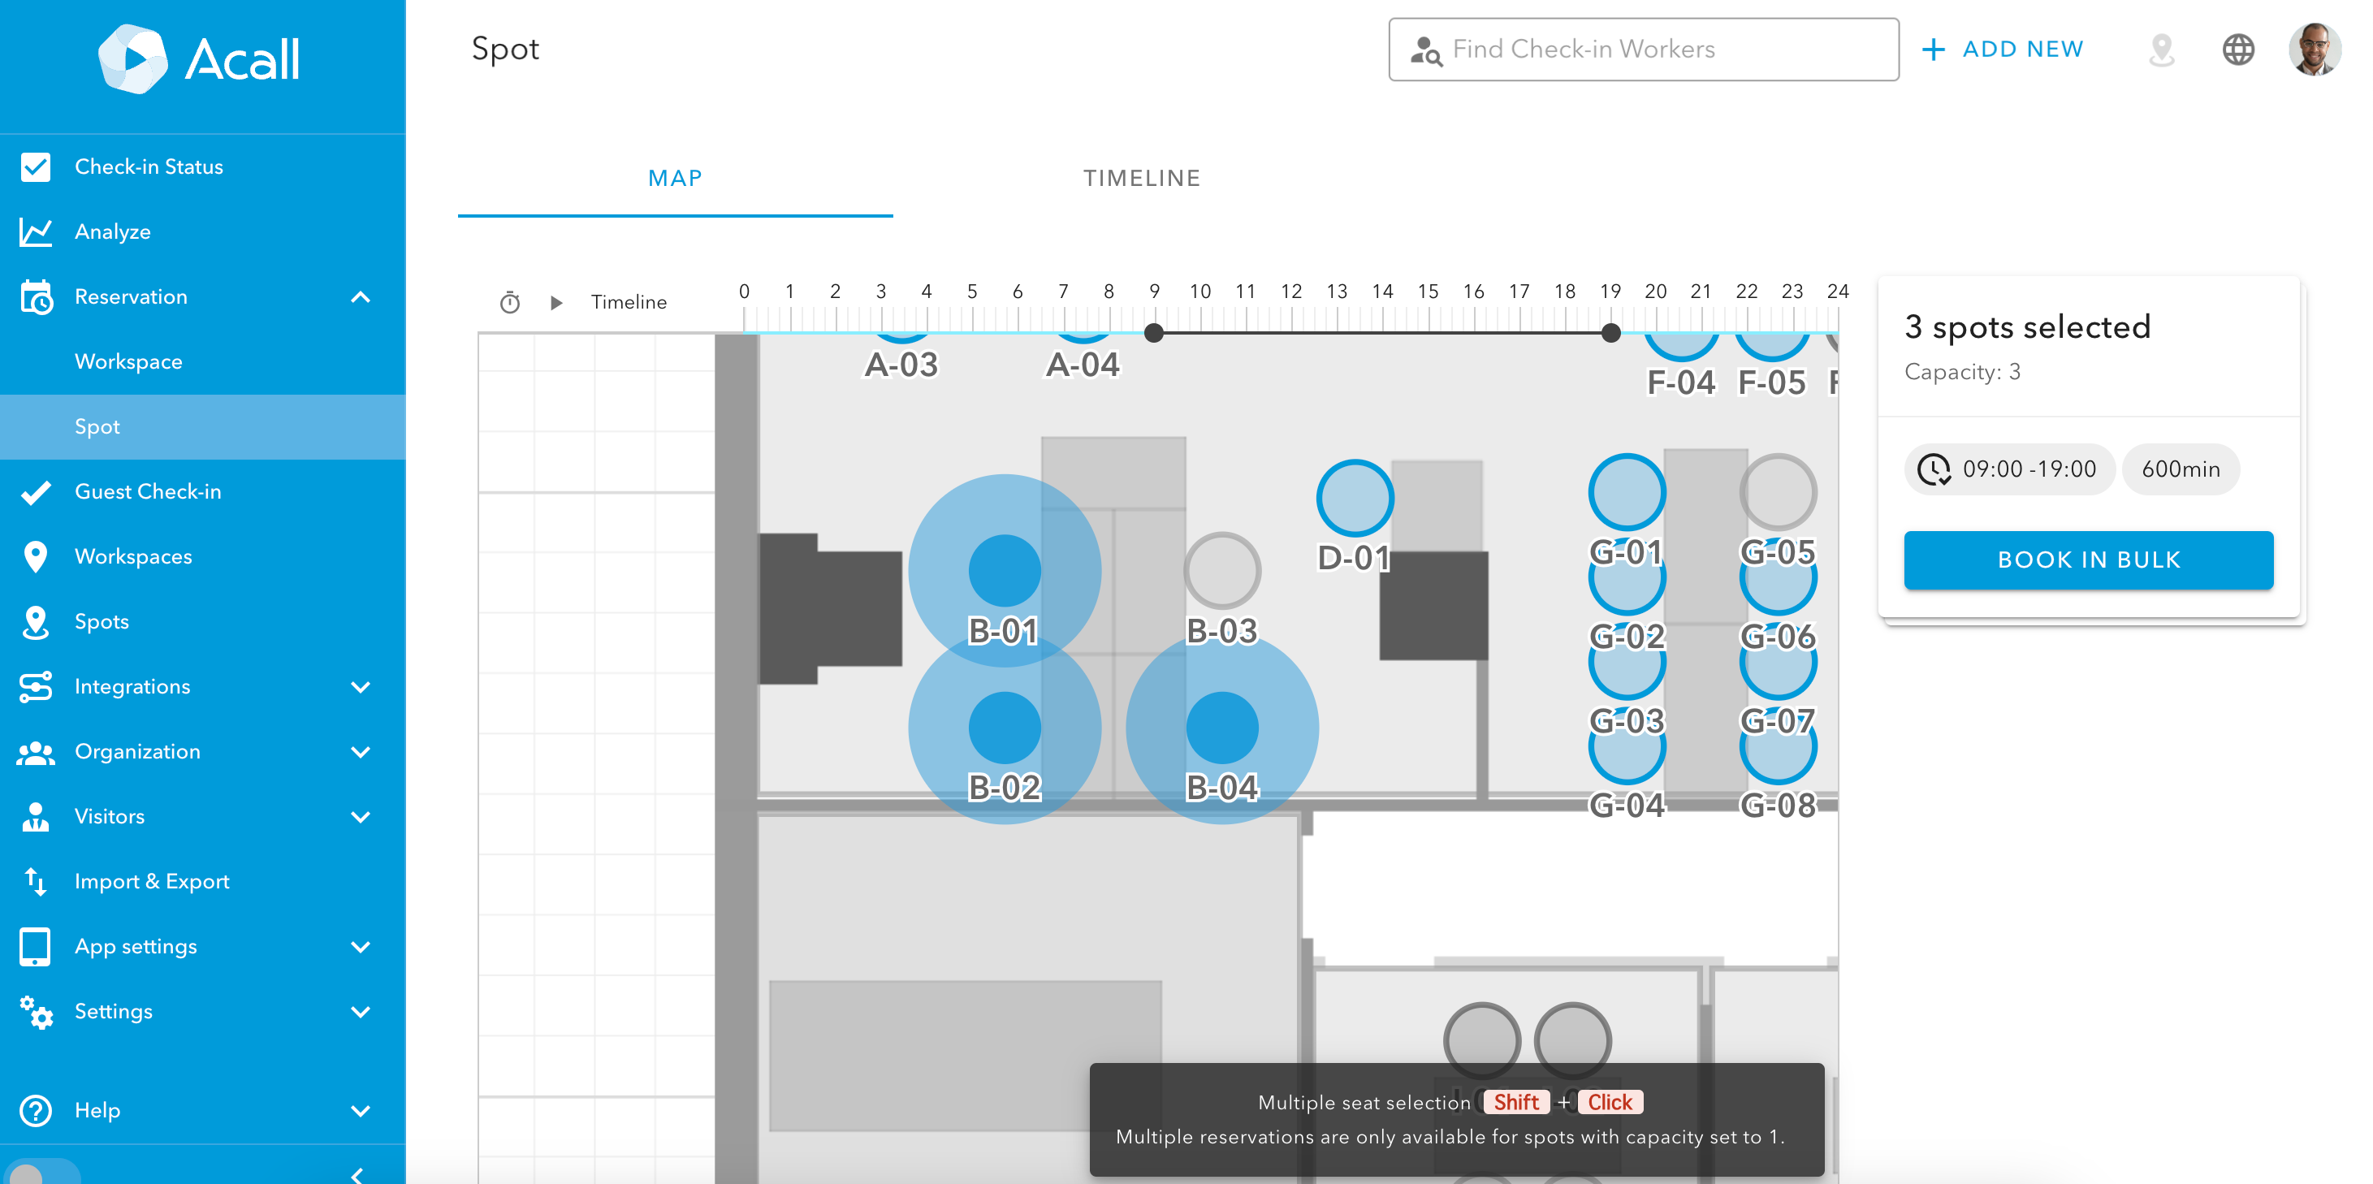The height and width of the screenshot is (1184, 2373).
Task: Click the timeline range bar between handles
Action: pyautogui.click(x=1381, y=333)
